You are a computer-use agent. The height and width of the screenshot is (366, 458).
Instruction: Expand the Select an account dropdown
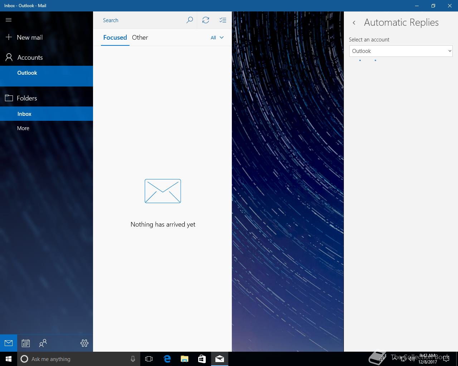(401, 51)
